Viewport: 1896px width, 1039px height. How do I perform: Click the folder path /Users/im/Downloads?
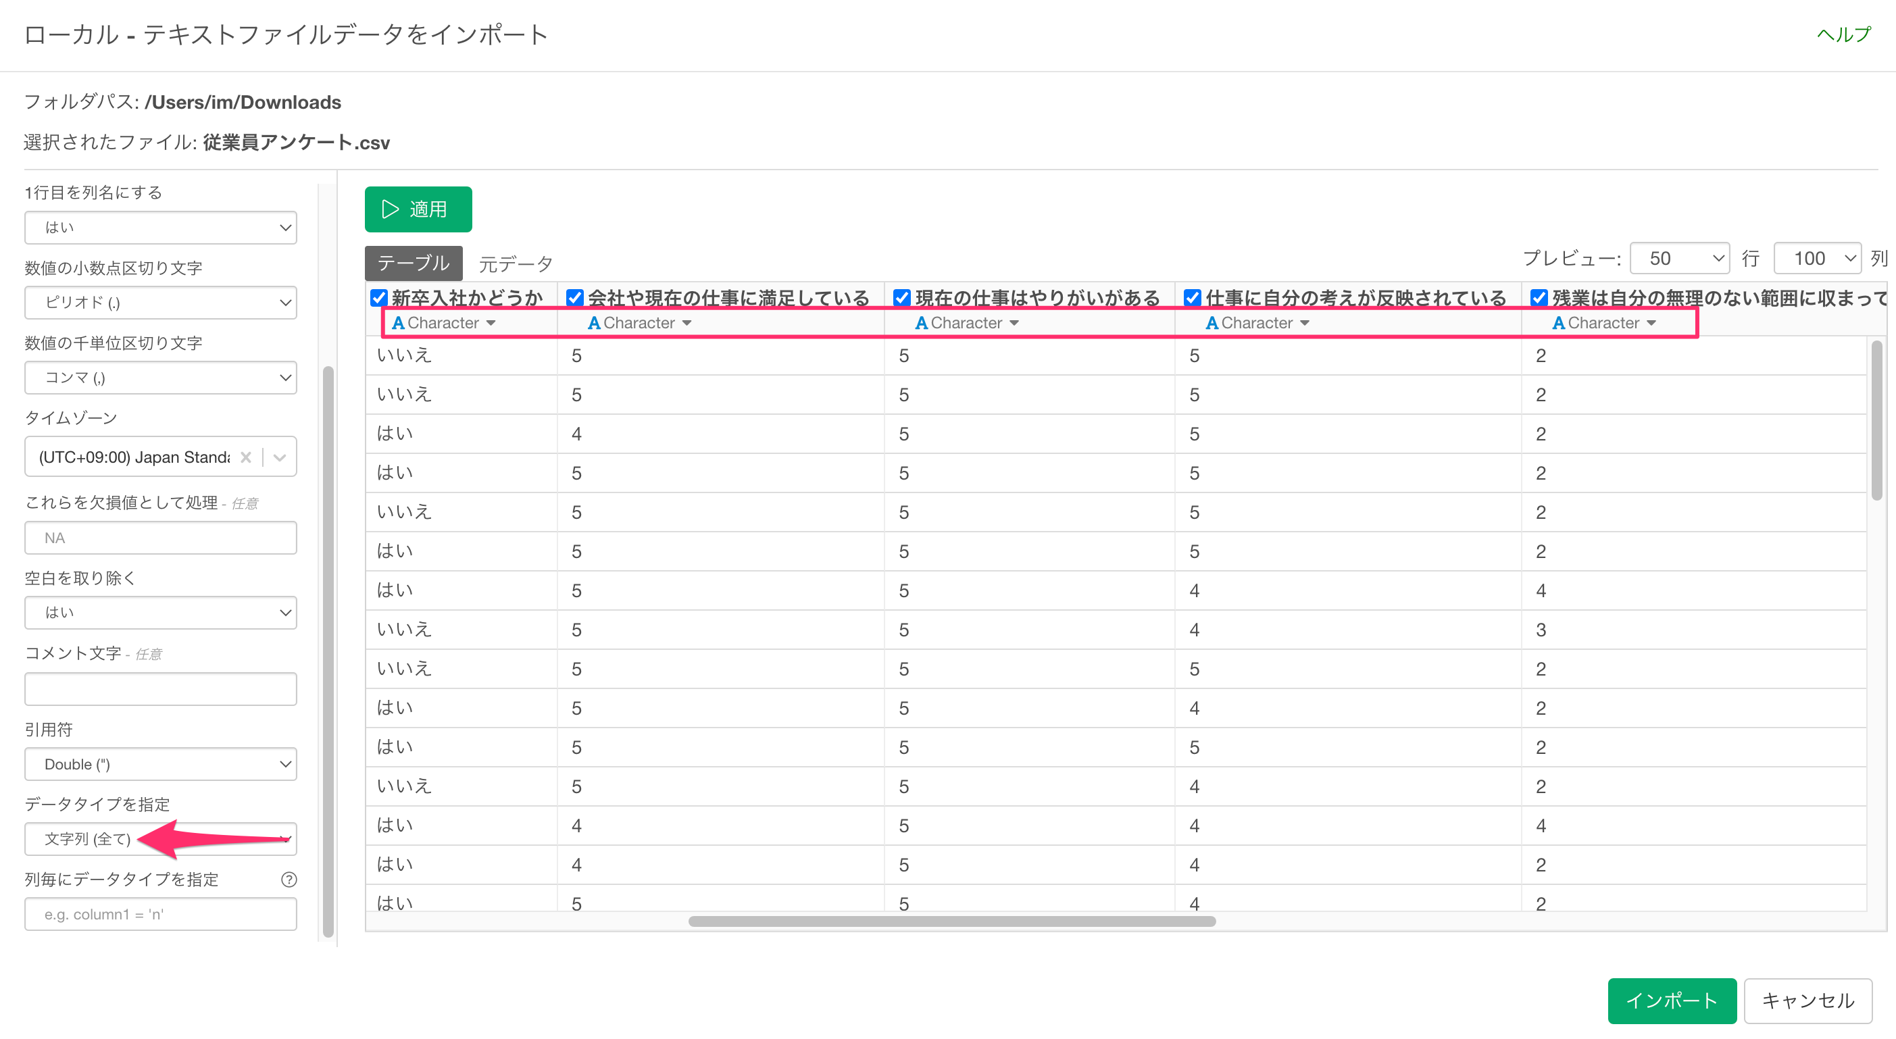[243, 102]
